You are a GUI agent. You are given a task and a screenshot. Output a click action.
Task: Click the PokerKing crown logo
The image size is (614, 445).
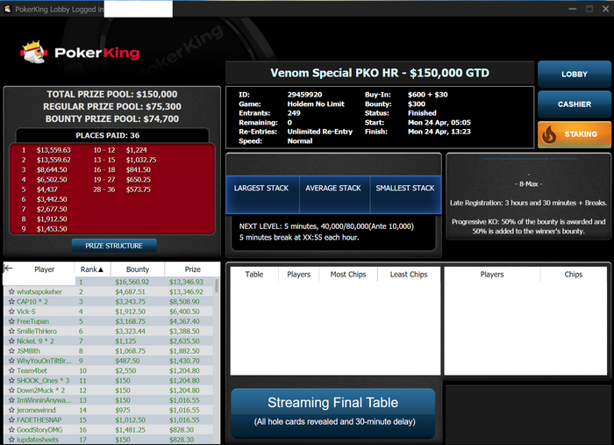pyautogui.click(x=34, y=52)
